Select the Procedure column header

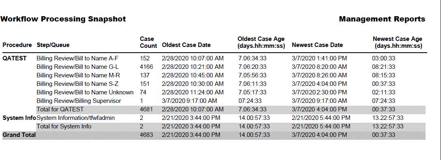pyautogui.click(x=17, y=45)
